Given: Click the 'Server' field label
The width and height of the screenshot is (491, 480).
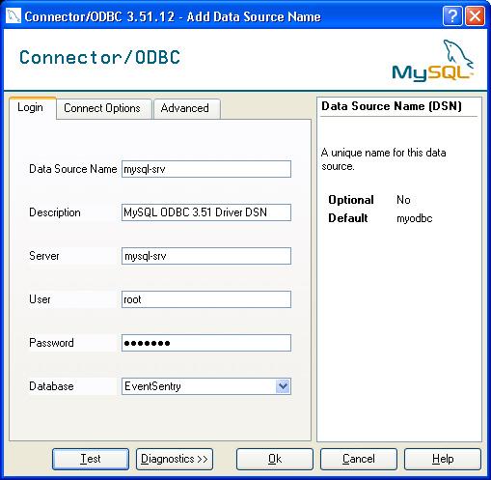Looking at the screenshot, I should 44,256.
